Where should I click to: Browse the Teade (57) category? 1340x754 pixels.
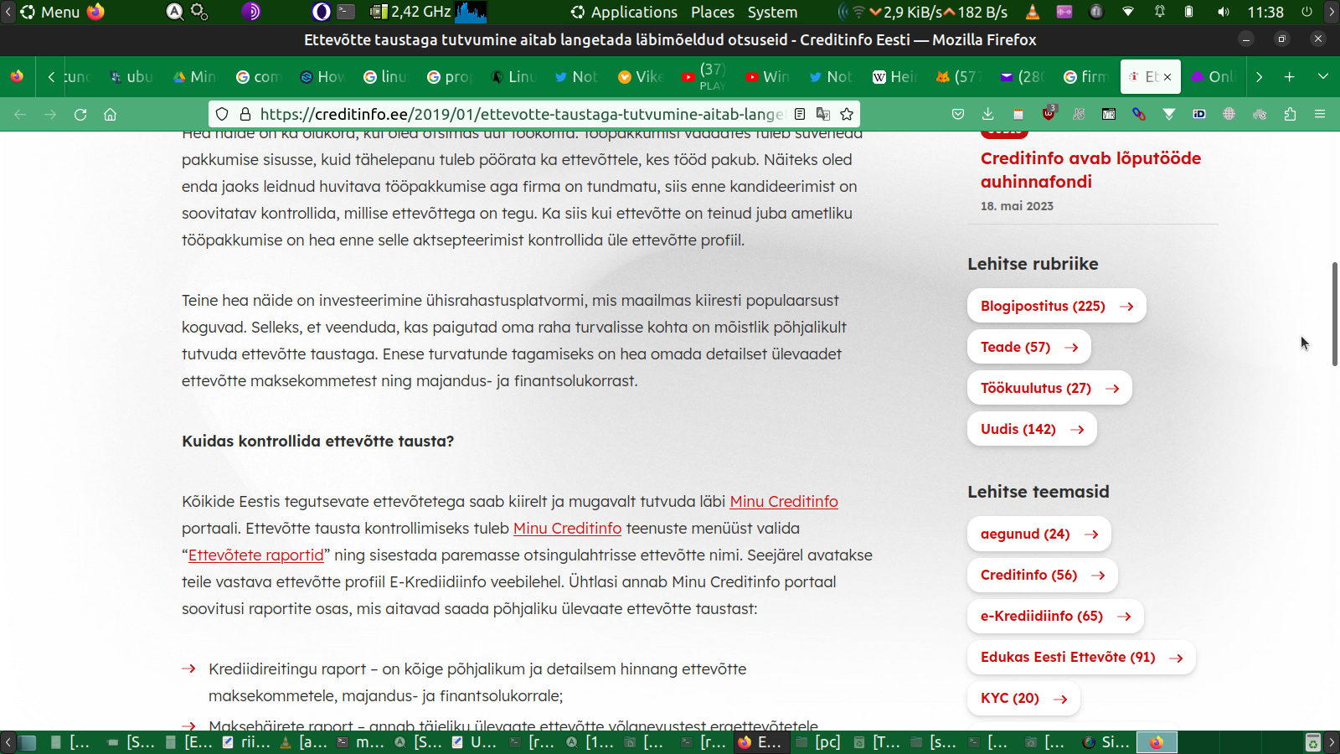coord(1028,347)
